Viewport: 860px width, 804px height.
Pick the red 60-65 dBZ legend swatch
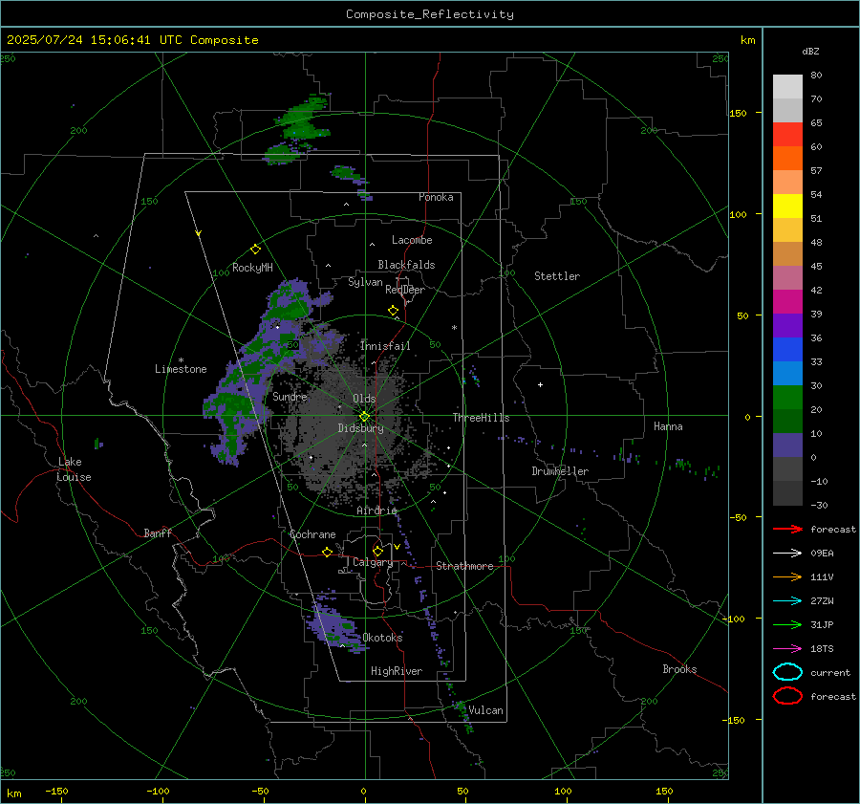pyautogui.click(x=787, y=135)
